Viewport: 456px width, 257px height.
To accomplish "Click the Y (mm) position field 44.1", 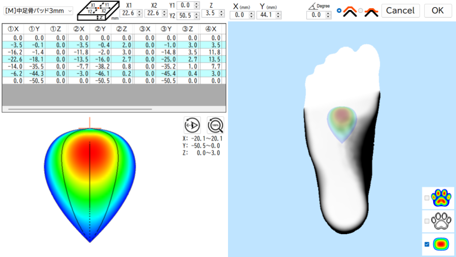I will (x=266, y=15).
